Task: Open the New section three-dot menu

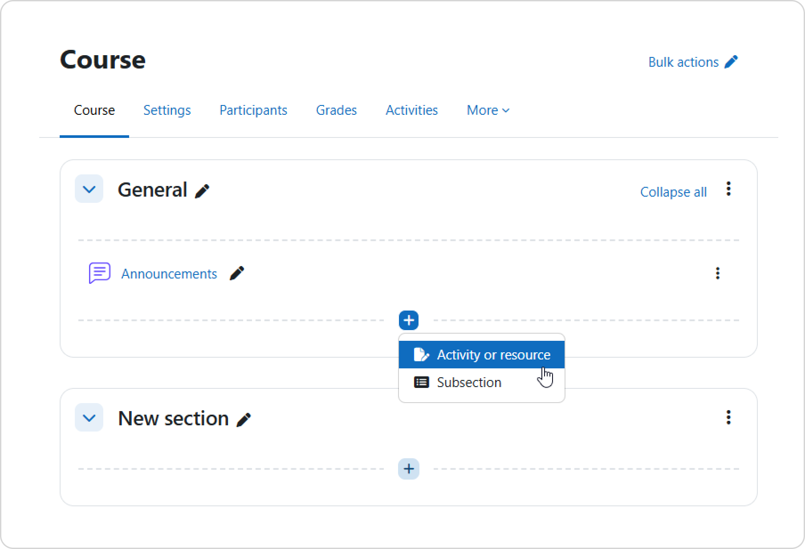Action: click(x=728, y=417)
